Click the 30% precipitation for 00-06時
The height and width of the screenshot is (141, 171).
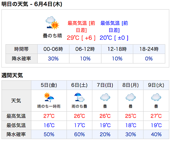tap(53, 59)
